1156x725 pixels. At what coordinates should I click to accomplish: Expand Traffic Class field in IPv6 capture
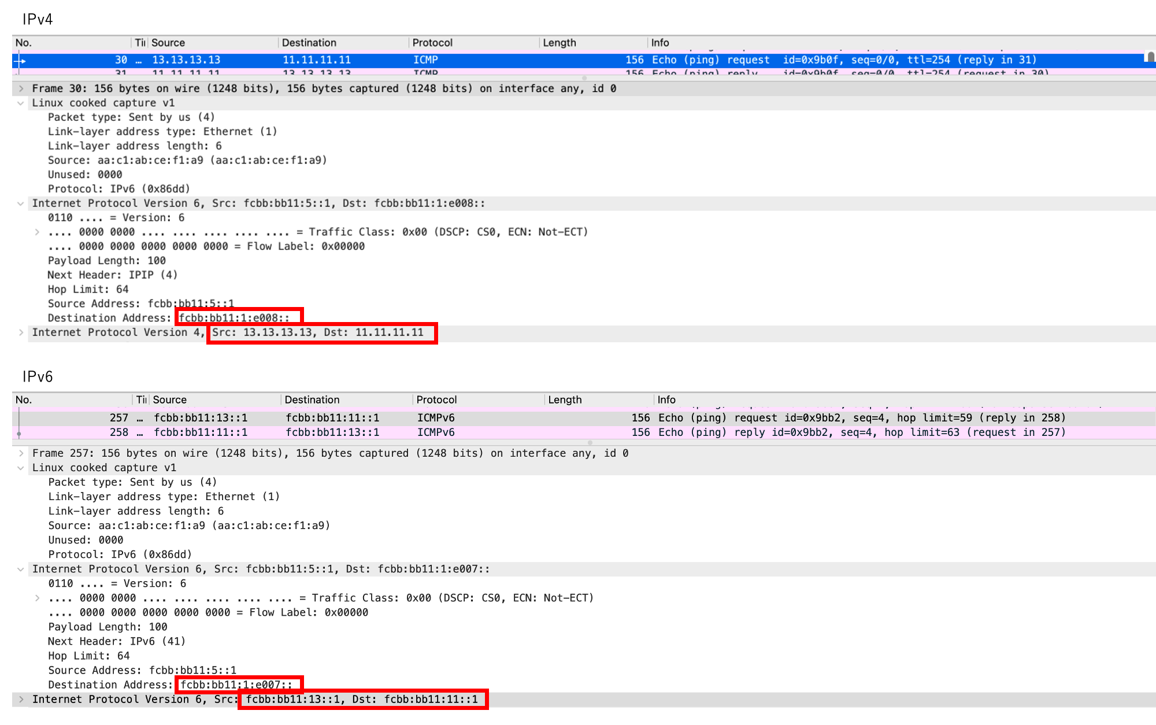[37, 598]
